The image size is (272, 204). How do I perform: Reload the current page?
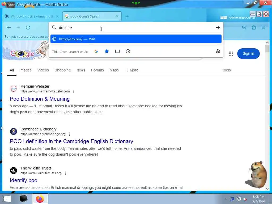[x=28, y=28]
